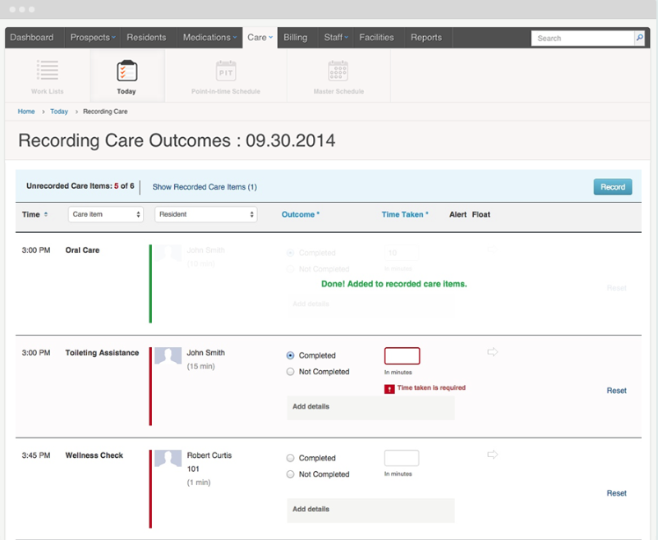Open the Reports tab
This screenshot has width=658, height=540.
point(426,38)
